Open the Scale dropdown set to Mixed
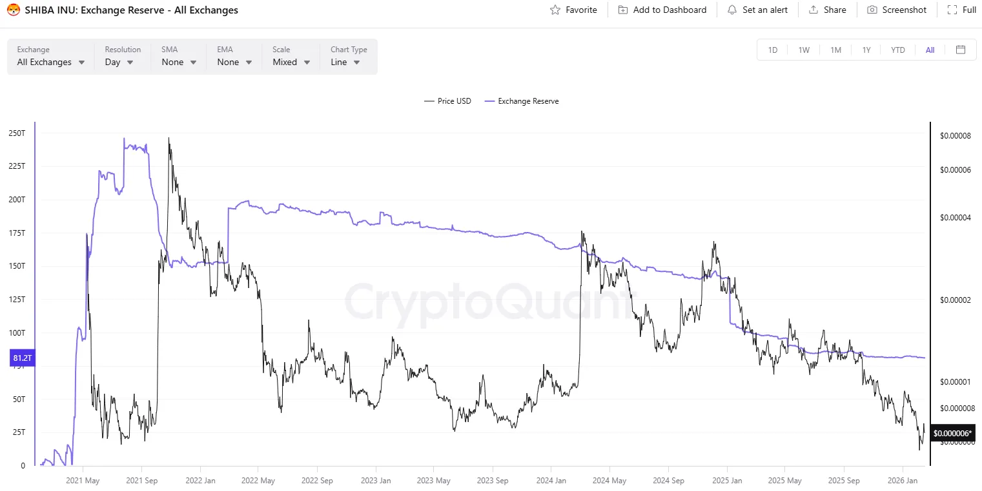 click(291, 62)
